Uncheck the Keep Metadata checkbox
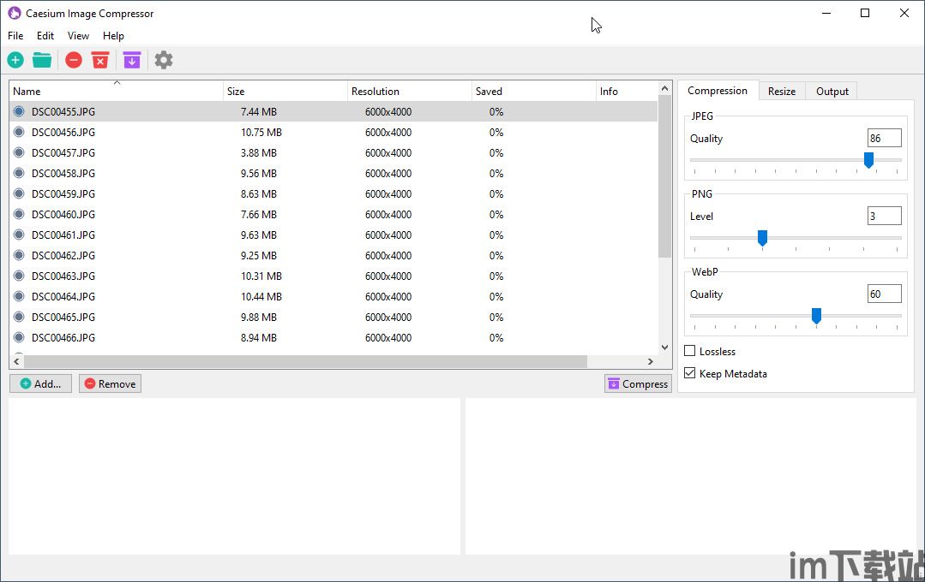The width and height of the screenshot is (925, 582). click(x=689, y=373)
